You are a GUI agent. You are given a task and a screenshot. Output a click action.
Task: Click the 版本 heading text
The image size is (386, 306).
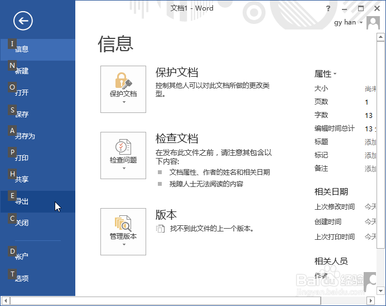(166, 215)
